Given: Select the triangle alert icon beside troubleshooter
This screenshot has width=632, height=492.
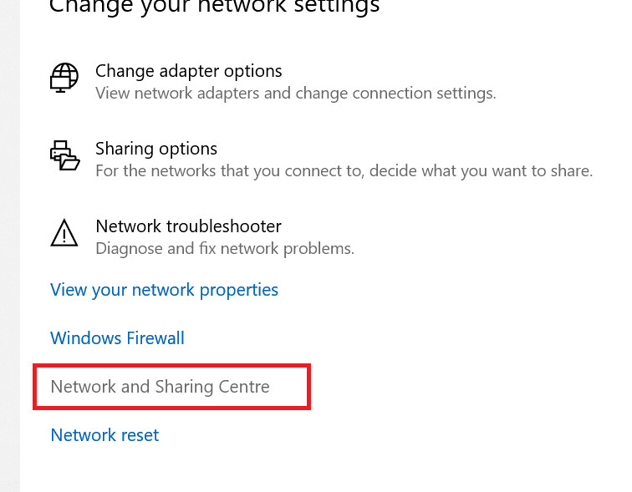Looking at the screenshot, I should pyautogui.click(x=64, y=233).
